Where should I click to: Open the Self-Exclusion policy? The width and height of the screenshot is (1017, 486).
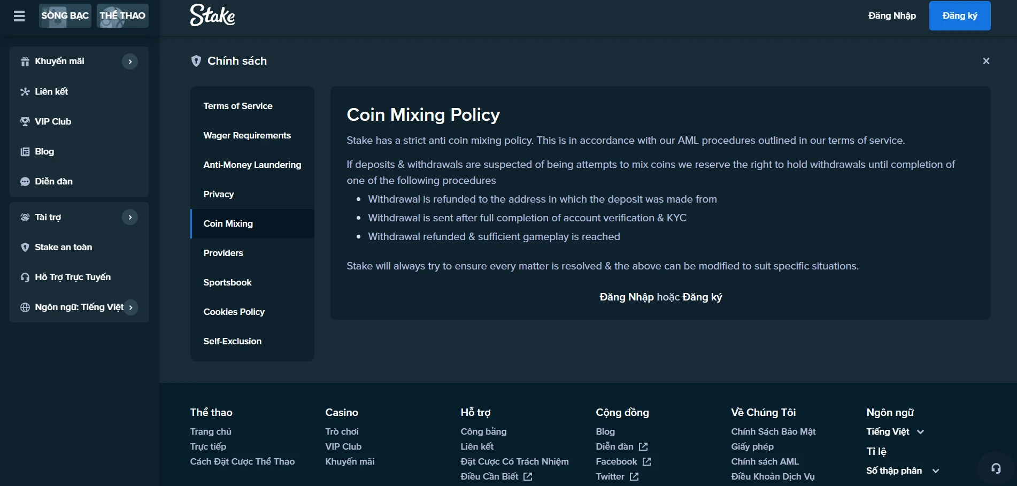pos(252,341)
